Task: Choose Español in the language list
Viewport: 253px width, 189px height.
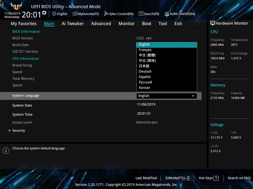Action: coord(167,77)
